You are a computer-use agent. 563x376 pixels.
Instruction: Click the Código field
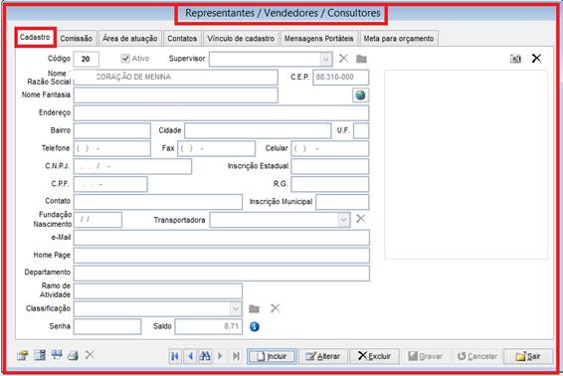click(x=87, y=60)
